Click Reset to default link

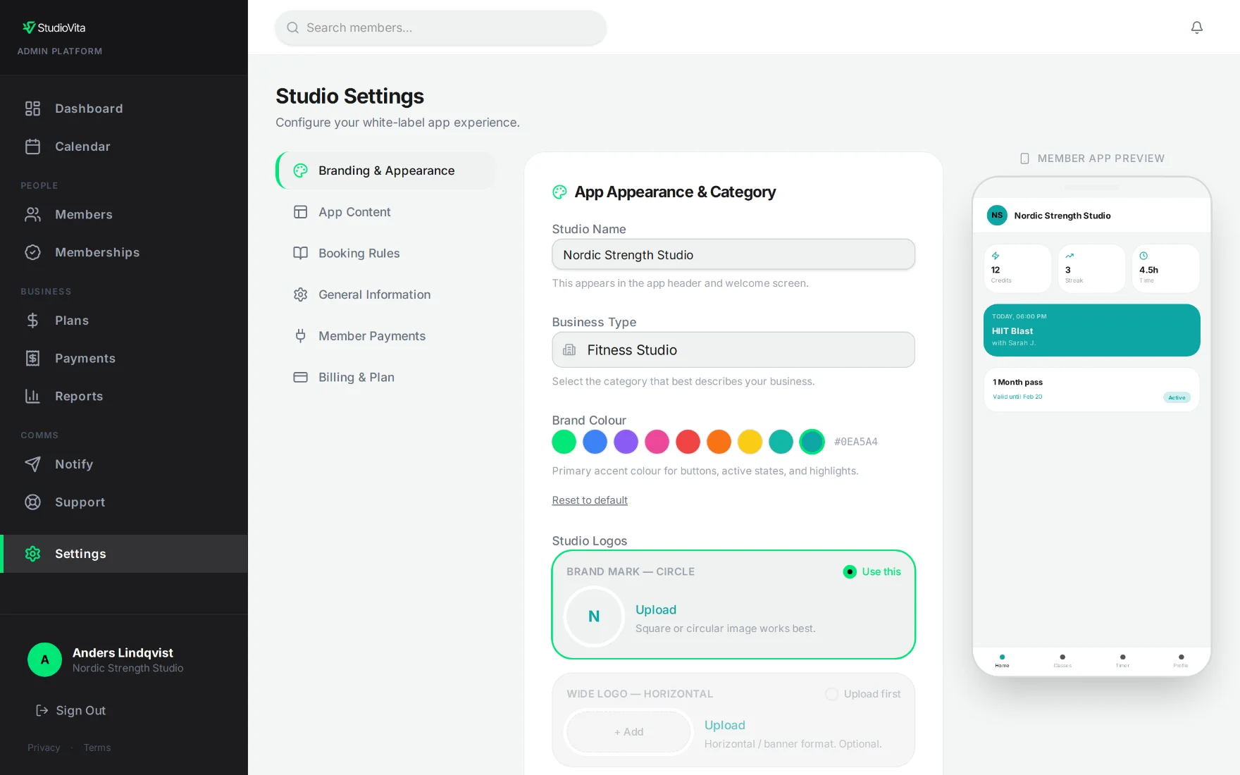coord(590,500)
